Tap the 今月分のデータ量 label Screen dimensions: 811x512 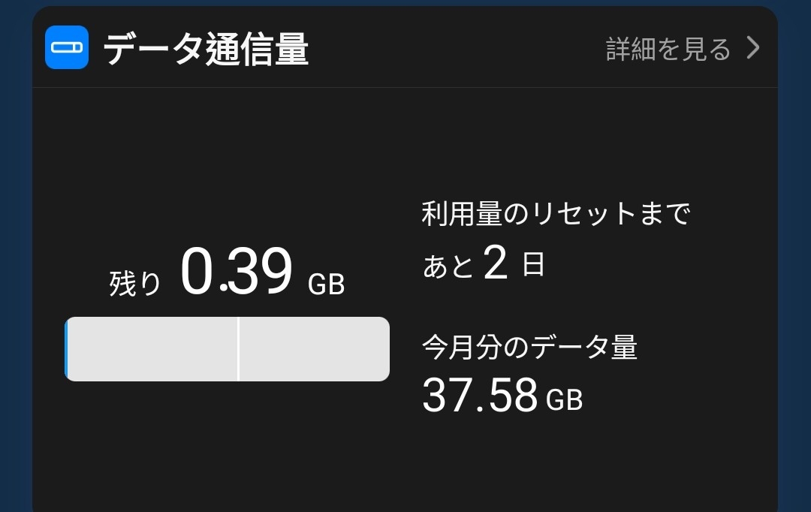pyautogui.click(x=529, y=347)
